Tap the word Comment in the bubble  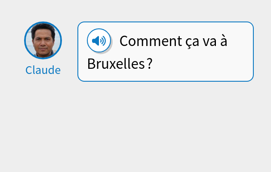[151, 41]
